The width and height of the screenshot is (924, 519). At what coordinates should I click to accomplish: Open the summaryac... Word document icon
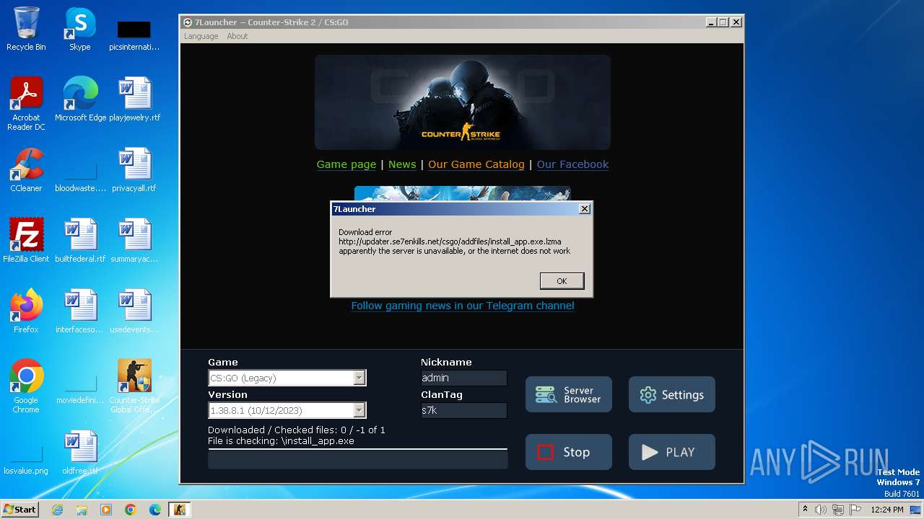134,241
